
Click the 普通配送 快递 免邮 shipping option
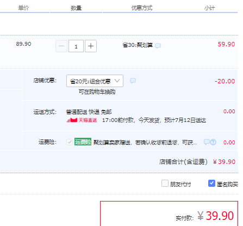point(89,112)
